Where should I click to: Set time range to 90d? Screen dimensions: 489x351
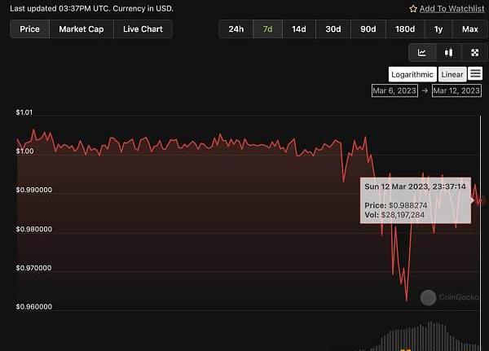368,29
